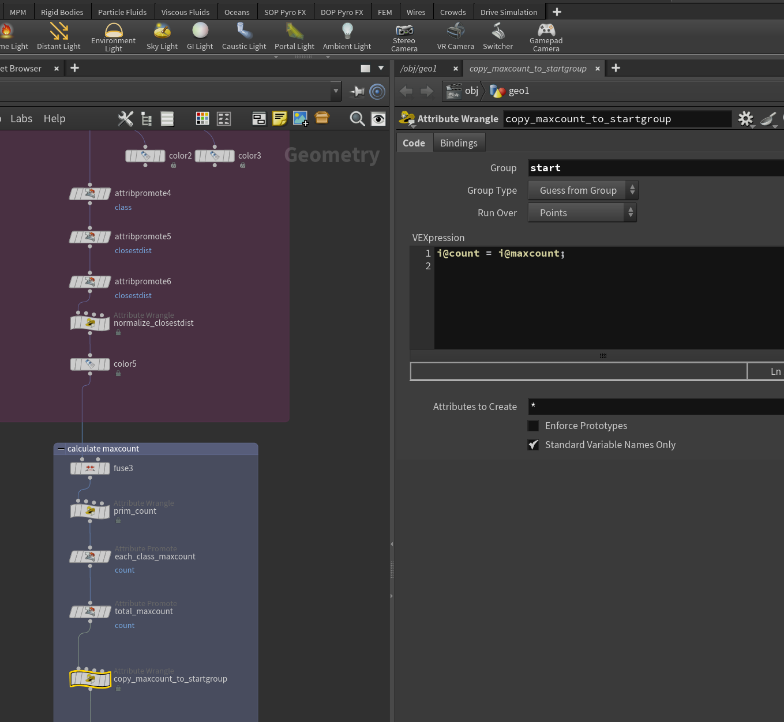The width and height of the screenshot is (784, 722).
Task: Open the DOP Pyro FX shelf tab
Action: click(342, 12)
